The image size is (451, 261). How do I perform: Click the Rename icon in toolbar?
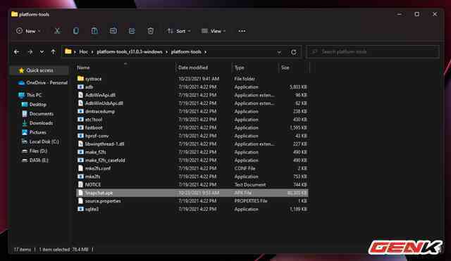click(113, 31)
